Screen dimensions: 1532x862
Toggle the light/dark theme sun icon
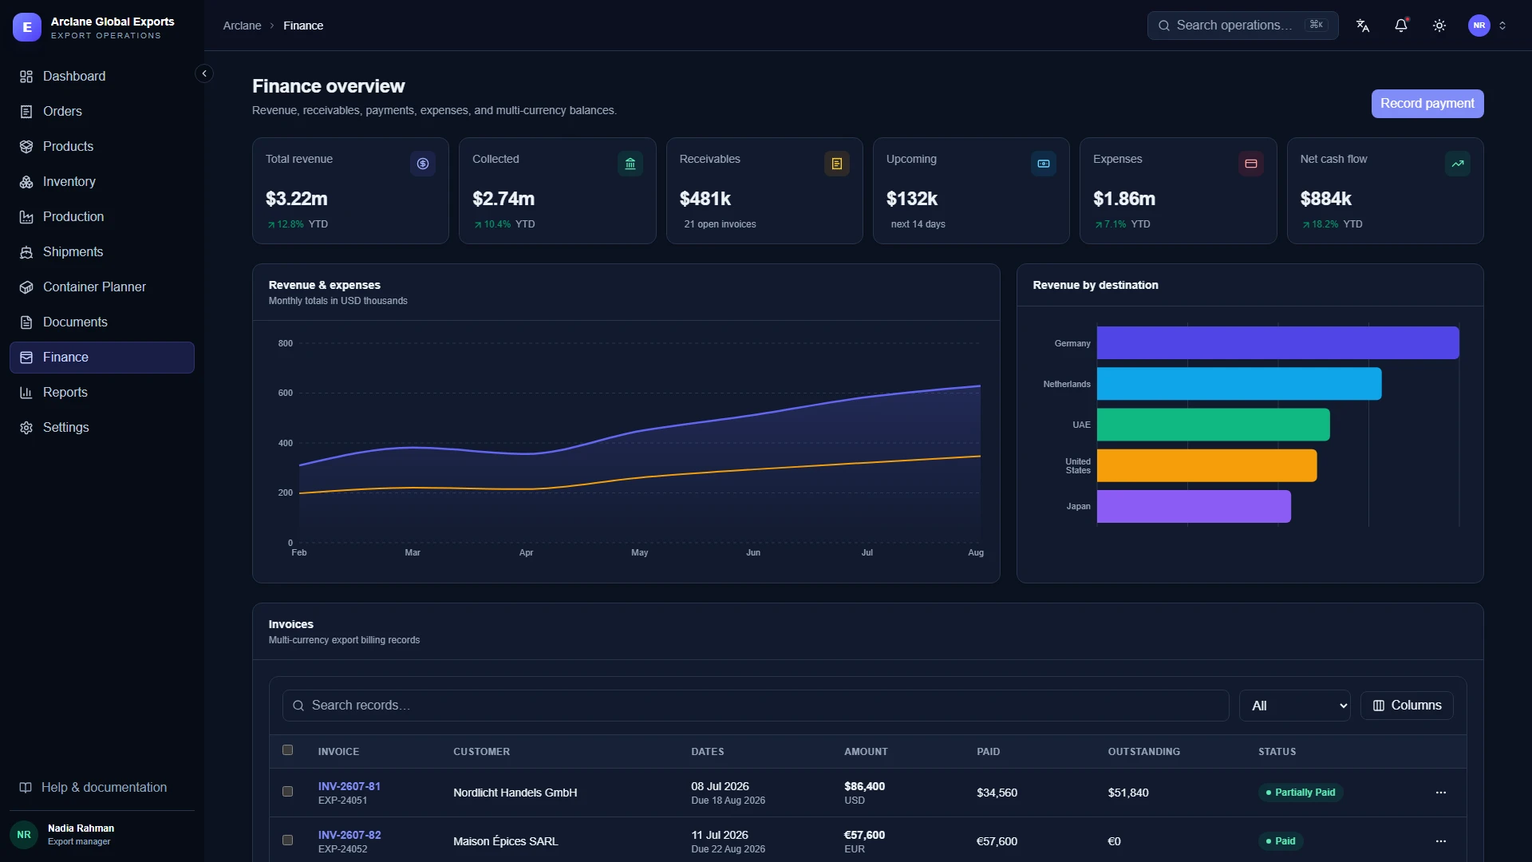coord(1439,26)
